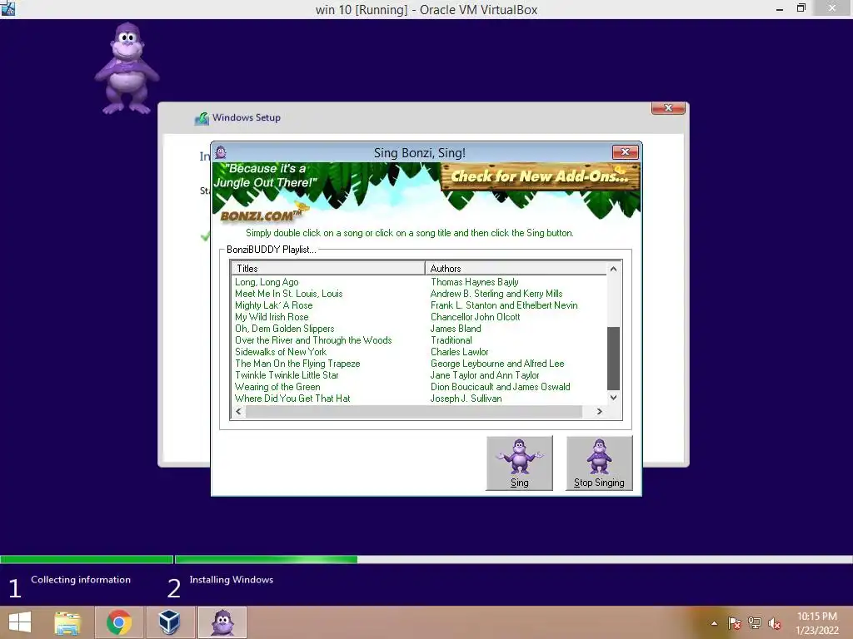853x639 pixels.
Task: Click the playlist vertical scrollbar thumb
Action: coord(613,359)
